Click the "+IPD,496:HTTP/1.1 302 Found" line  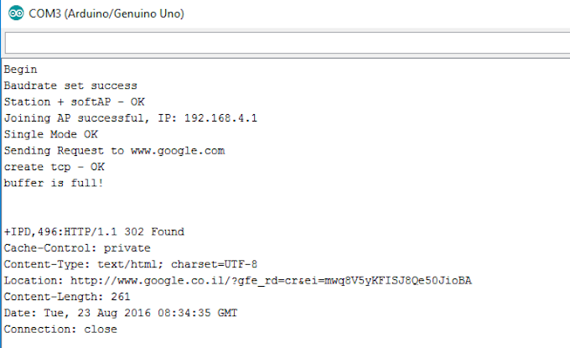(x=94, y=231)
